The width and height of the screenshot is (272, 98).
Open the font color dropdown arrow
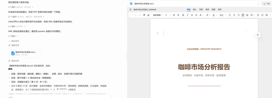point(217,15)
